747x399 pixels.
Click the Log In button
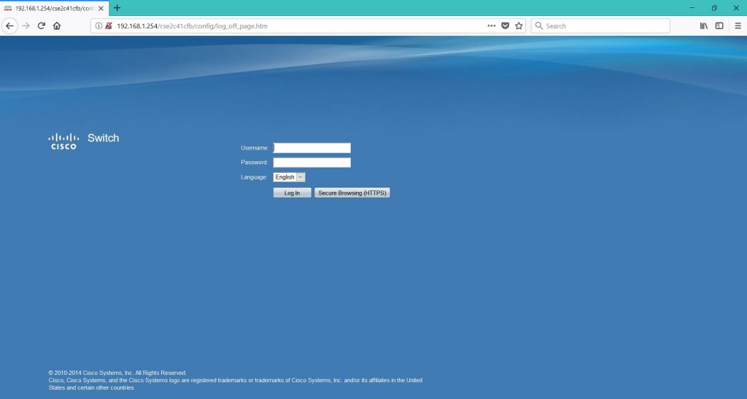(x=292, y=193)
